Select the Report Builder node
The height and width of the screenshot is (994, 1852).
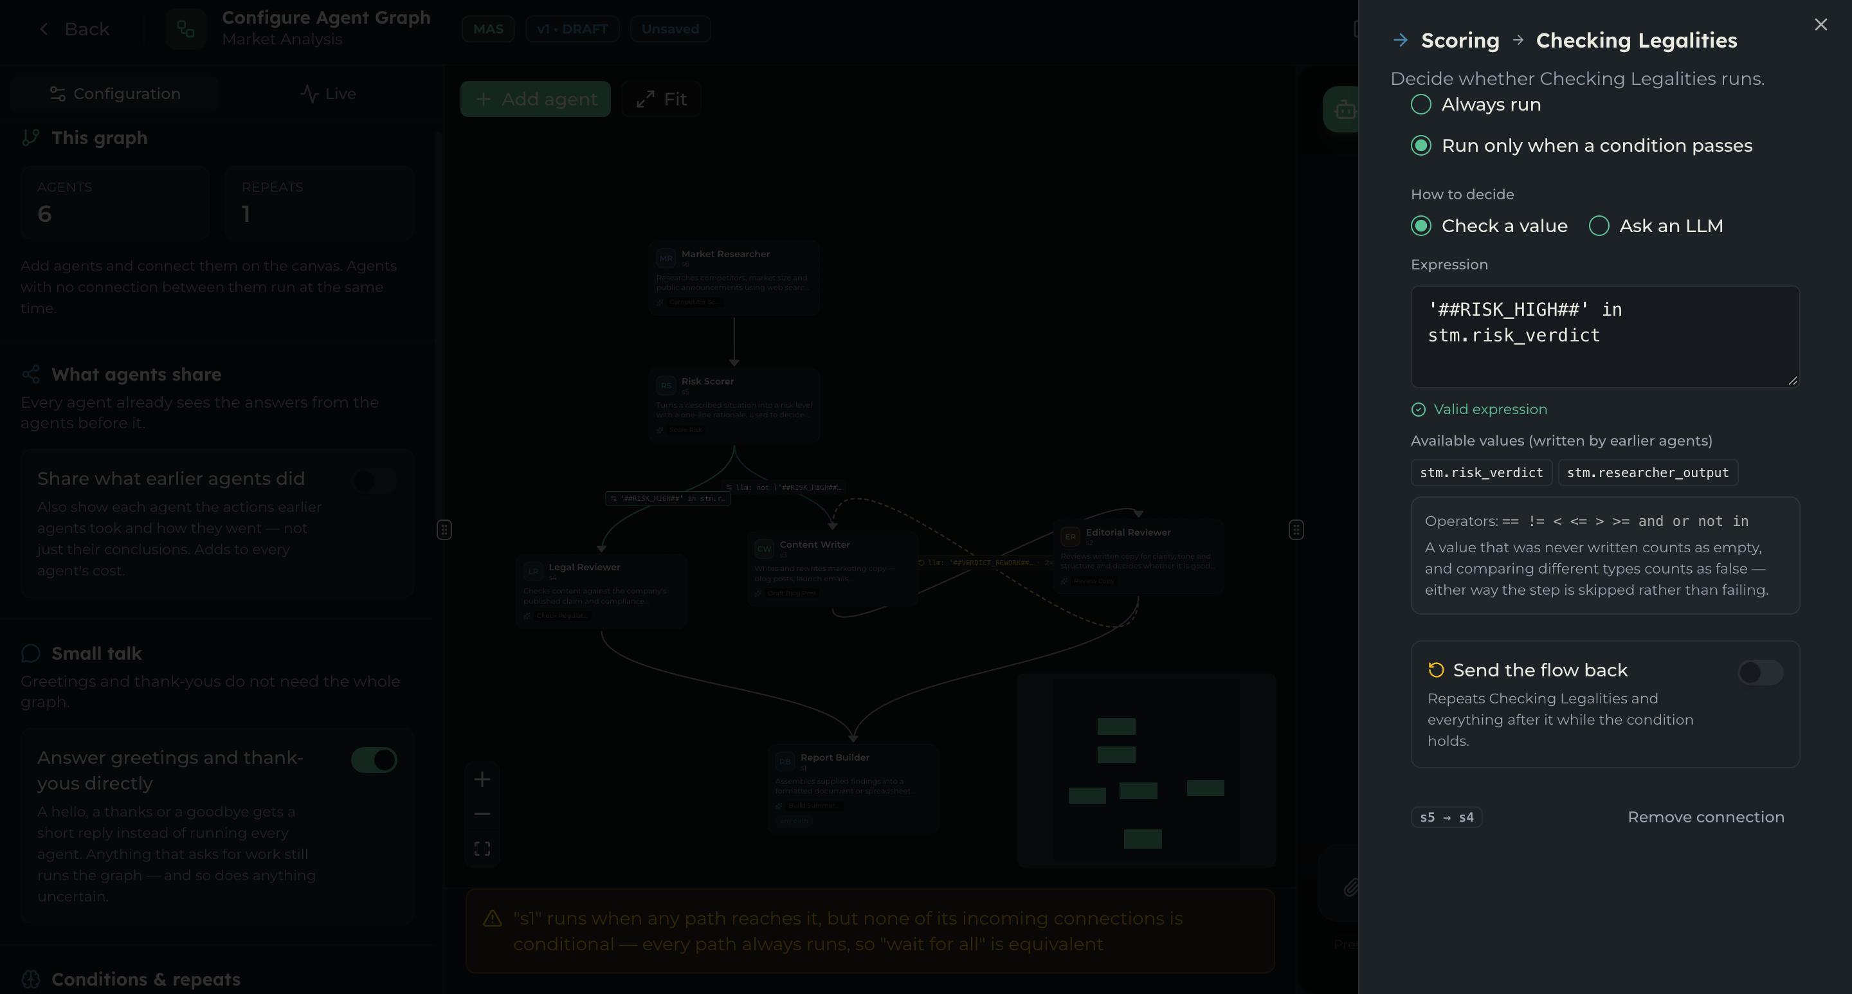853,788
